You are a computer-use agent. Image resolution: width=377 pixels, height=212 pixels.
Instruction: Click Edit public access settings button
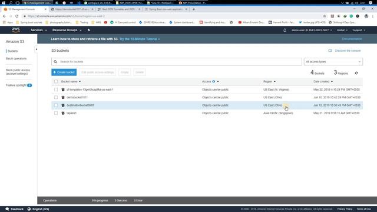(x=97, y=72)
